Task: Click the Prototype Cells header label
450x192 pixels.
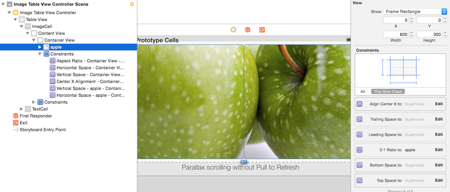Action: click(157, 40)
